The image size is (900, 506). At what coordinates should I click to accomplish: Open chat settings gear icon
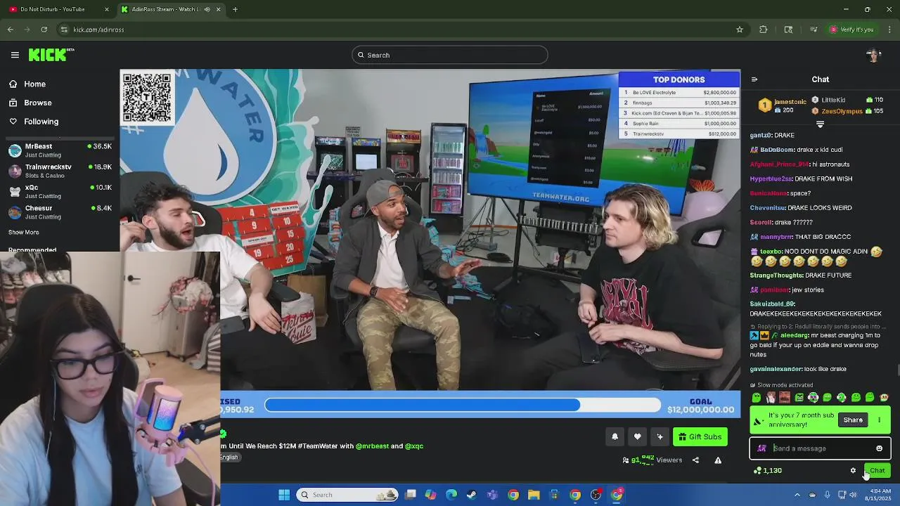coord(853,471)
